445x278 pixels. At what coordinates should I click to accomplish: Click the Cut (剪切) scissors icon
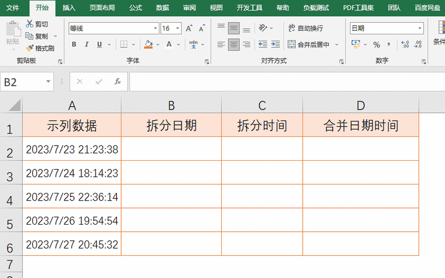(x=29, y=24)
